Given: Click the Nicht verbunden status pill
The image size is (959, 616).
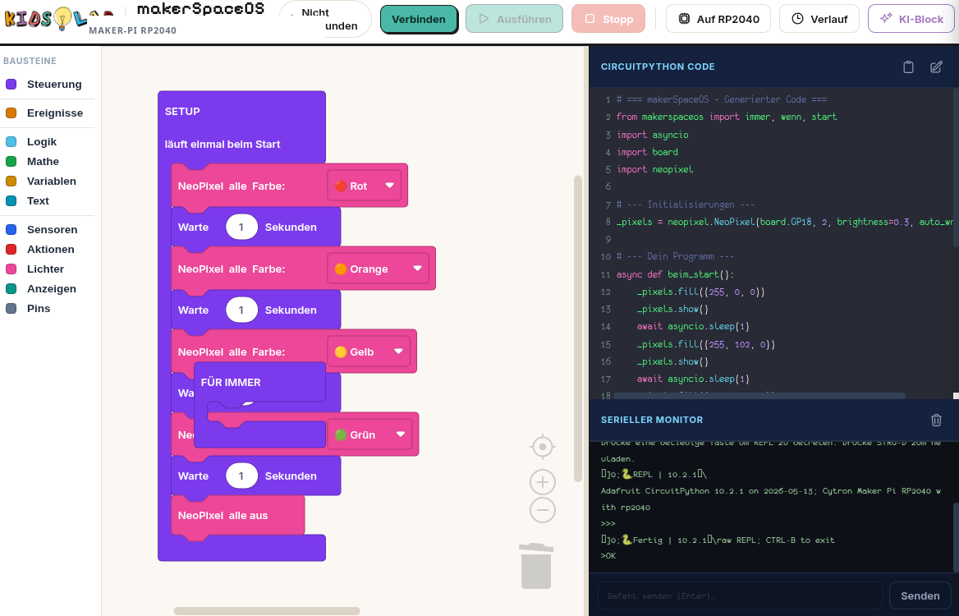Looking at the screenshot, I should 325,19.
